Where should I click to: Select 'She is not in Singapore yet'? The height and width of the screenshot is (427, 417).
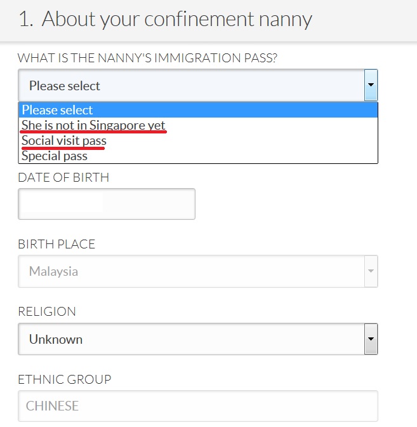point(93,125)
